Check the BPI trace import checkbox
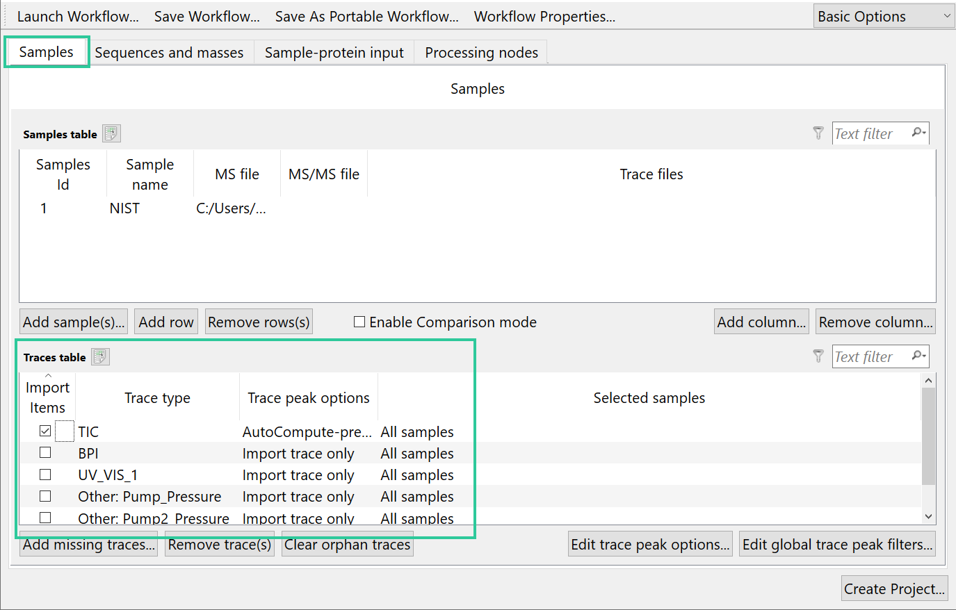The height and width of the screenshot is (610, 956). click(45, 452)
